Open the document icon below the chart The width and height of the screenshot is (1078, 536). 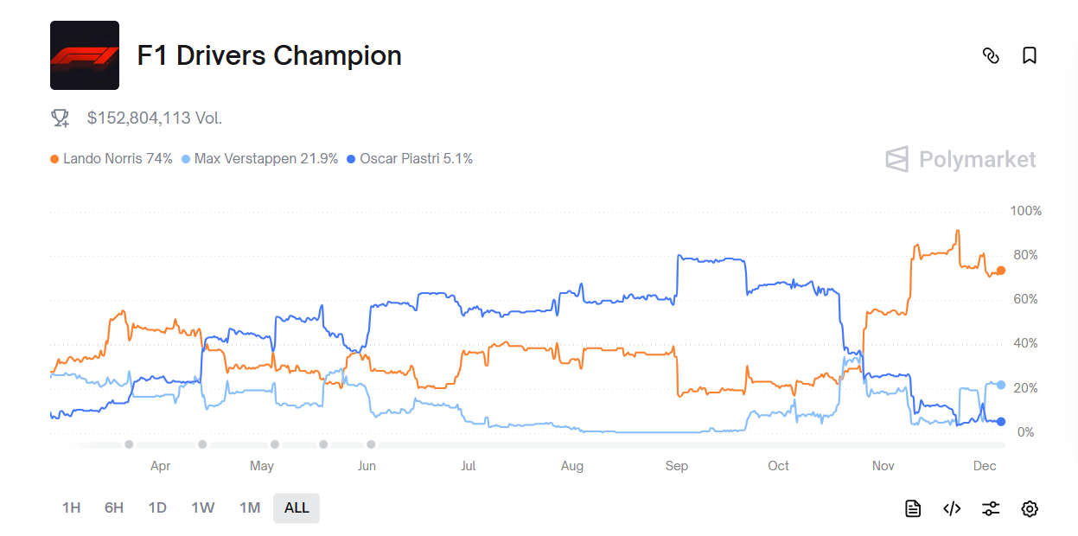pos(913,508)
